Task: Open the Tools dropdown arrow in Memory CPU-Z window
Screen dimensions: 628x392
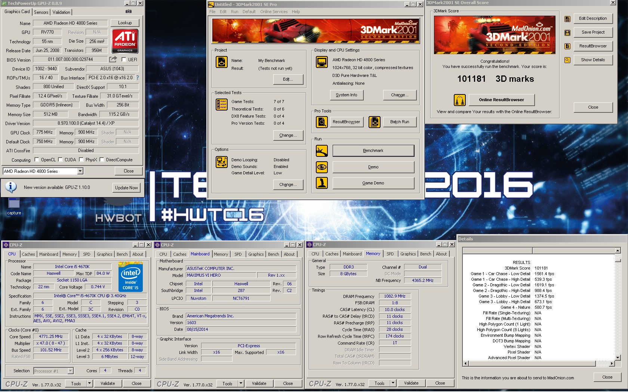Action: [393, 383]
